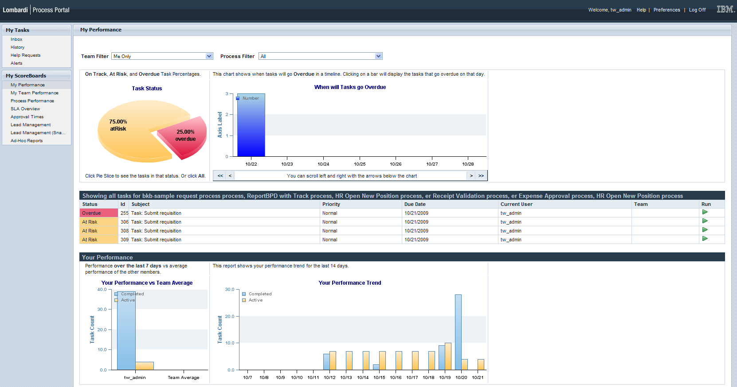Select At Risk status cell for task 306
The width and height of the screenshot is (737, 387).
pyautogui.click(x=99, y=222)
